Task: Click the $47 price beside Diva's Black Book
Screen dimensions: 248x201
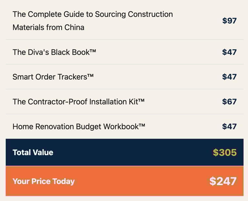Action: pyautogui.click(x=229, y=52)
